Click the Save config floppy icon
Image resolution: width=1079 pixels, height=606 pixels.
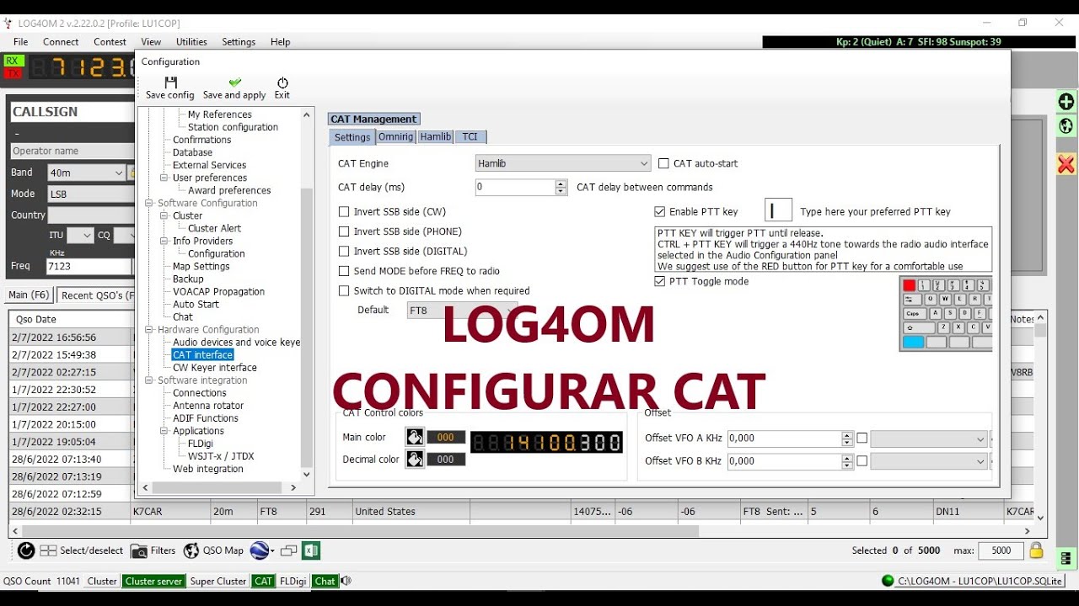point(170,82)
